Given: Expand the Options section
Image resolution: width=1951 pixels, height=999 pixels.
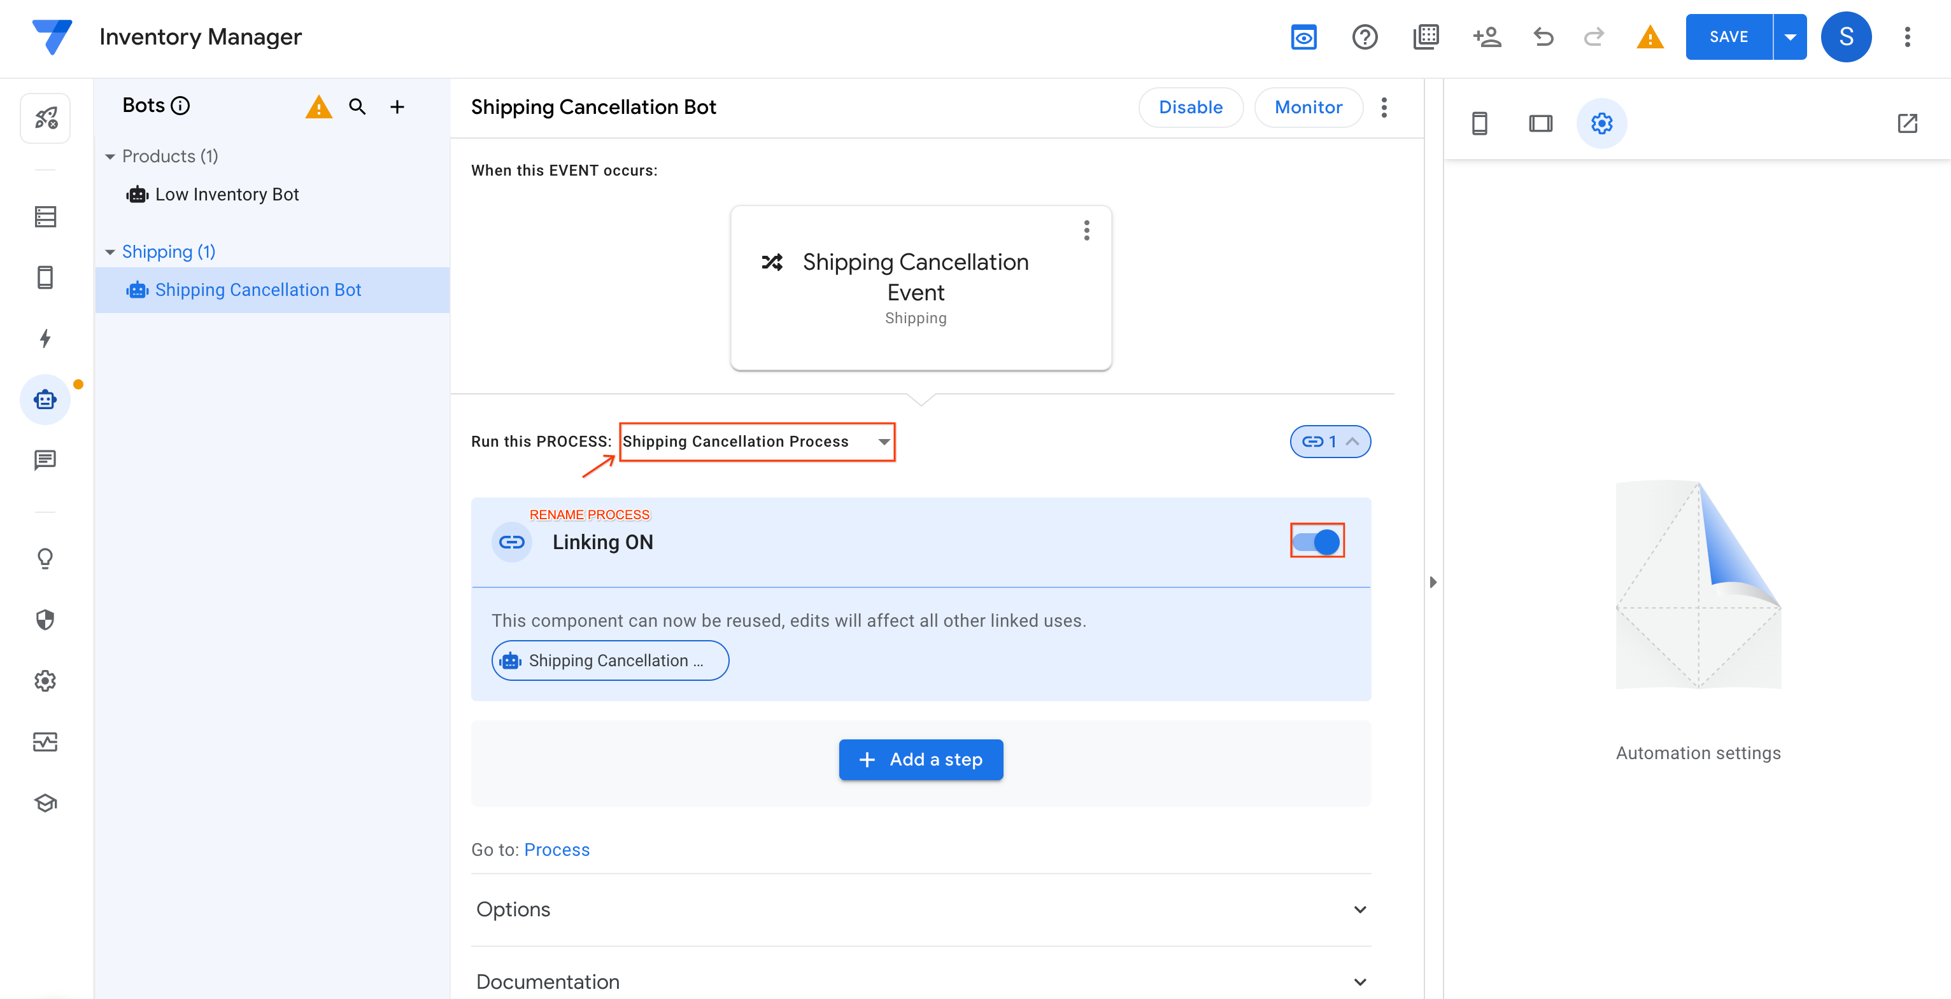Looking at the screenshot, I should click(1361, 909).
